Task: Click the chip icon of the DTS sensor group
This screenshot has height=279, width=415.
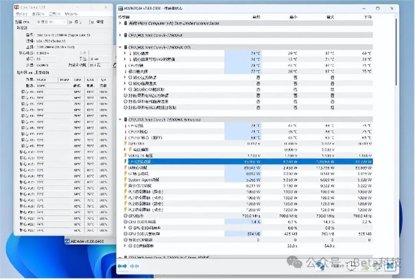Action: 126,47
